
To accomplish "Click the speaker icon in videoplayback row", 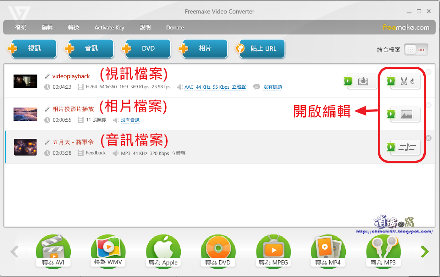I will [x=180, y=87].
